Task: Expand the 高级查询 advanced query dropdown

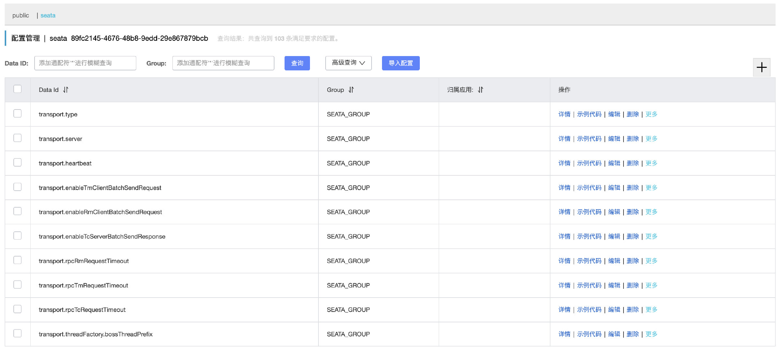Action: pyautogui.click(x=348, y=63)
